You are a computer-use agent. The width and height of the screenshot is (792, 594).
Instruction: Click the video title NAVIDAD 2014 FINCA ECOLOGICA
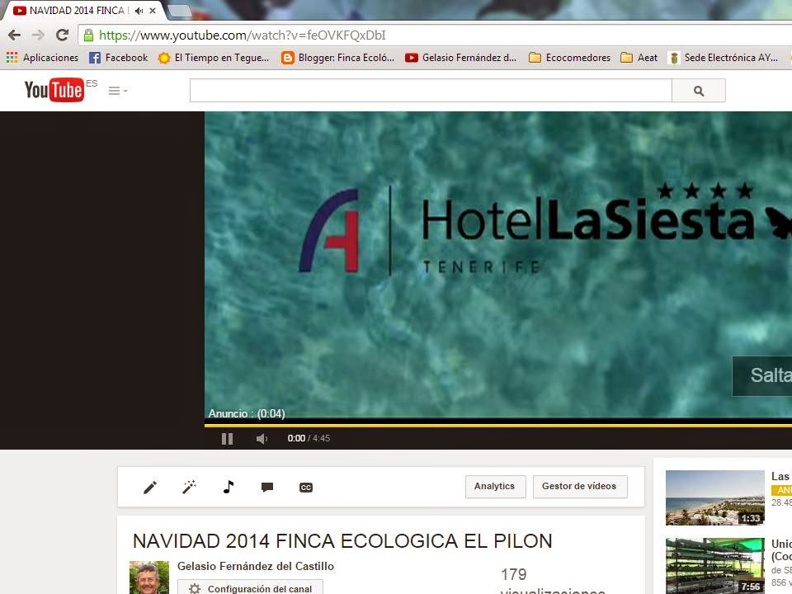coord(342,541)
